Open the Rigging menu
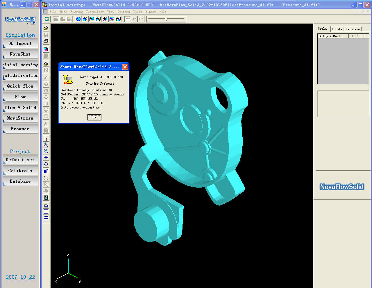The image size is (372, 288). [76, 12]
